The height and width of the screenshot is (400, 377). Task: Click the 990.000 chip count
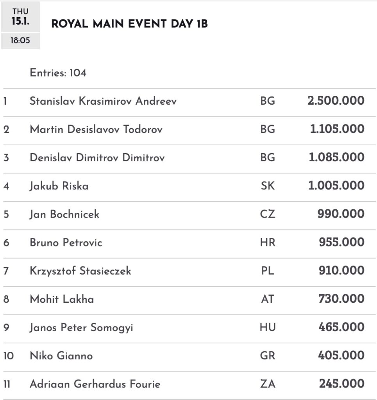pos(341,214)
